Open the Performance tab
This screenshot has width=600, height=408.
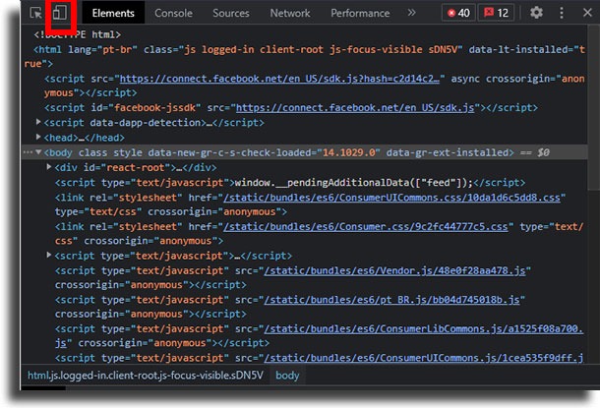tap(360, 13)
